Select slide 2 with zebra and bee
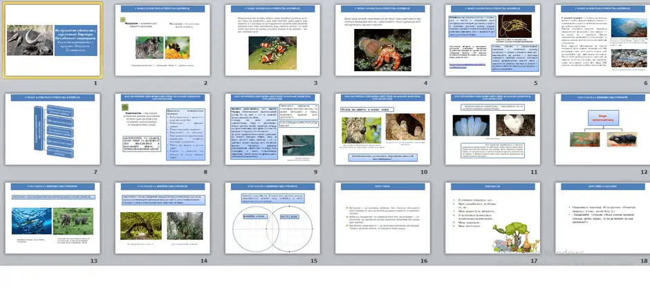This screenshot has width=650, height=307. 162,40
